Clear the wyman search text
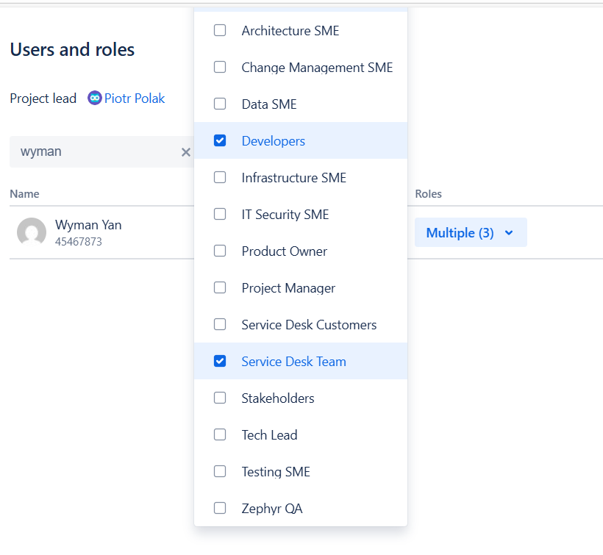Screen dimensions: 603x555 tap(186, 152)
